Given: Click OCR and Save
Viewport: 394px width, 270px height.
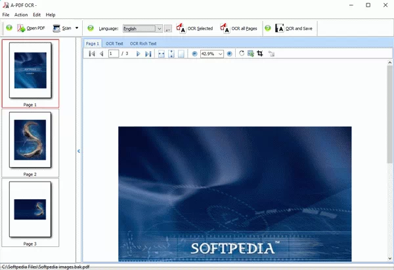Looking at the screenshot, I should [x=294, y=28].
